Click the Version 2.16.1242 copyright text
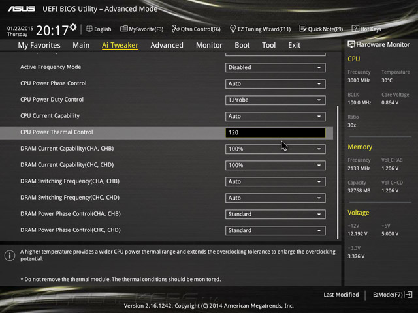Screen dimensions: 418x313 click(209, 306)
